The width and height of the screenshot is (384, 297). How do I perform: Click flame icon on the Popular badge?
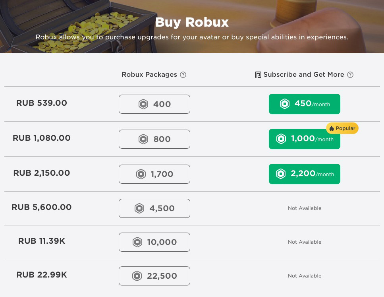tap(332, 128)
